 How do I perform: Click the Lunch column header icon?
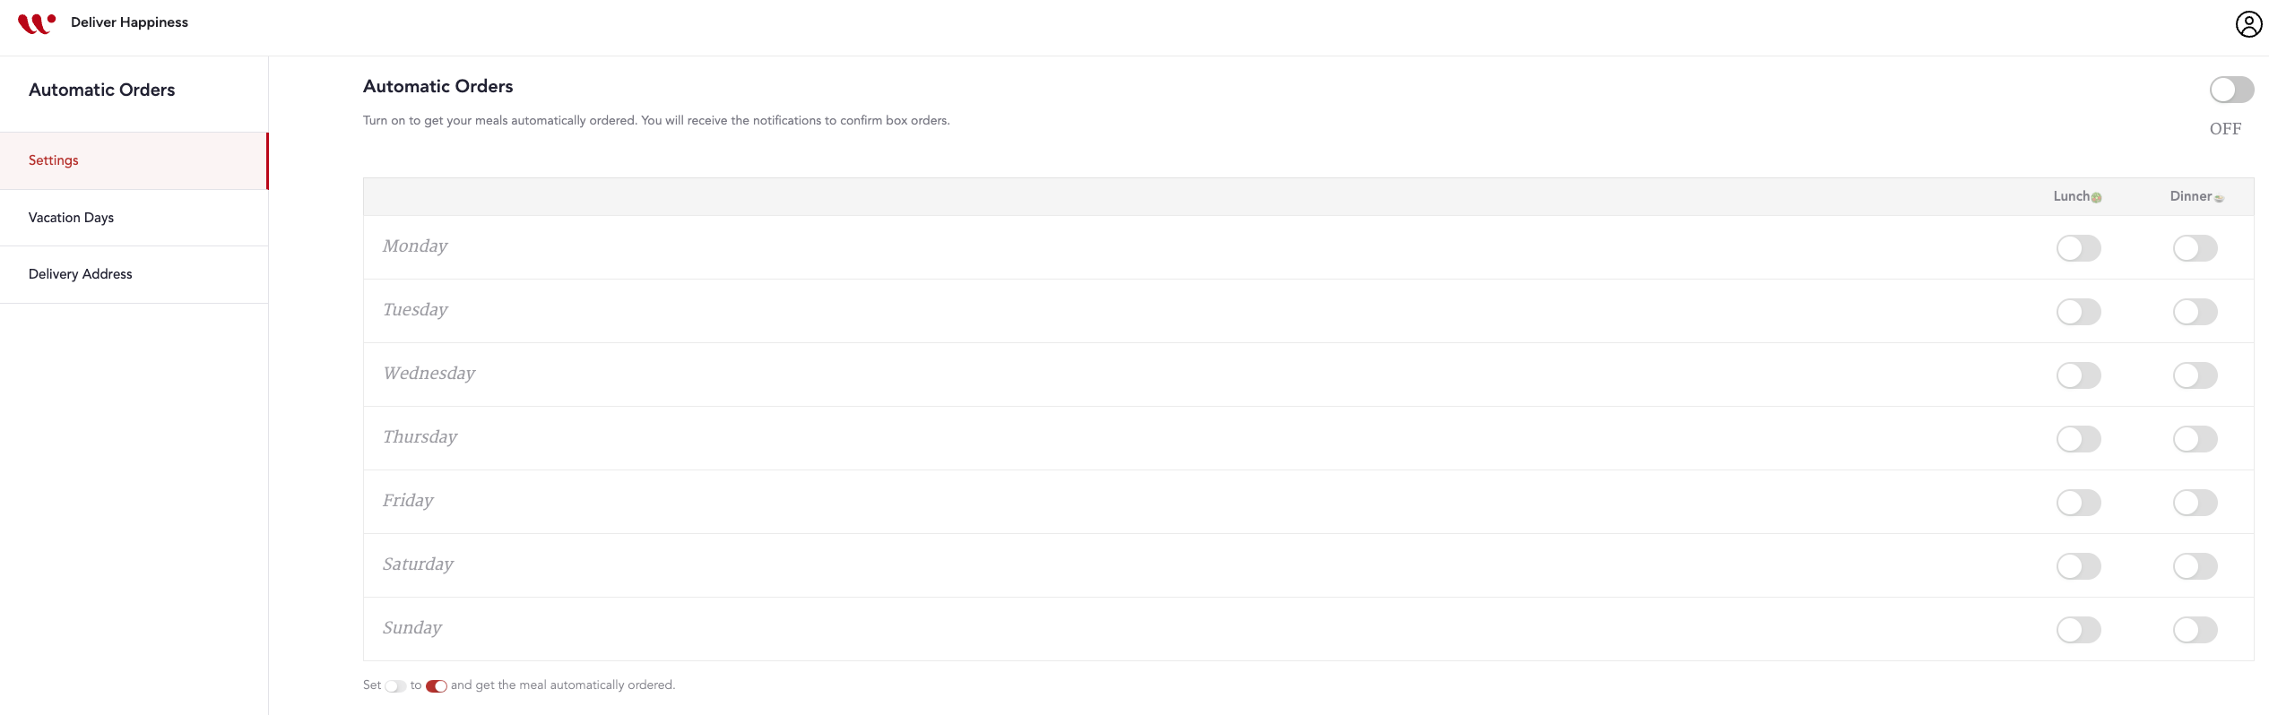click(2096, 198)
